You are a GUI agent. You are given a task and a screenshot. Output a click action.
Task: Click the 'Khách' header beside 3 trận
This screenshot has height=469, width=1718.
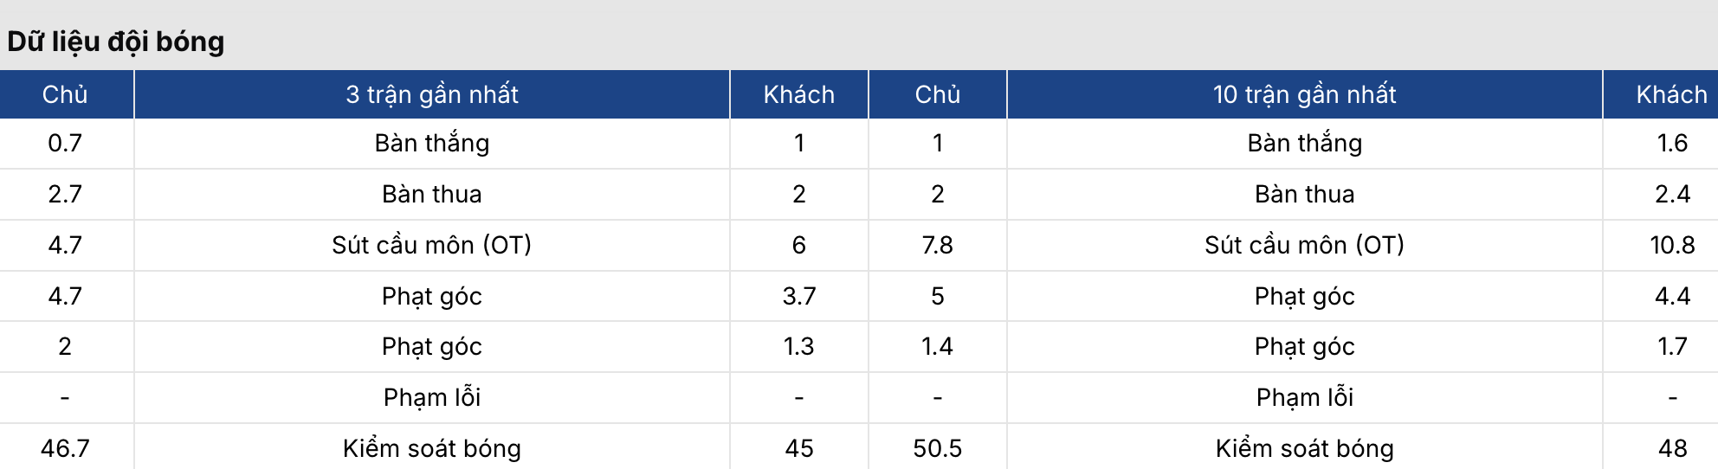click(x=799, y=94)
